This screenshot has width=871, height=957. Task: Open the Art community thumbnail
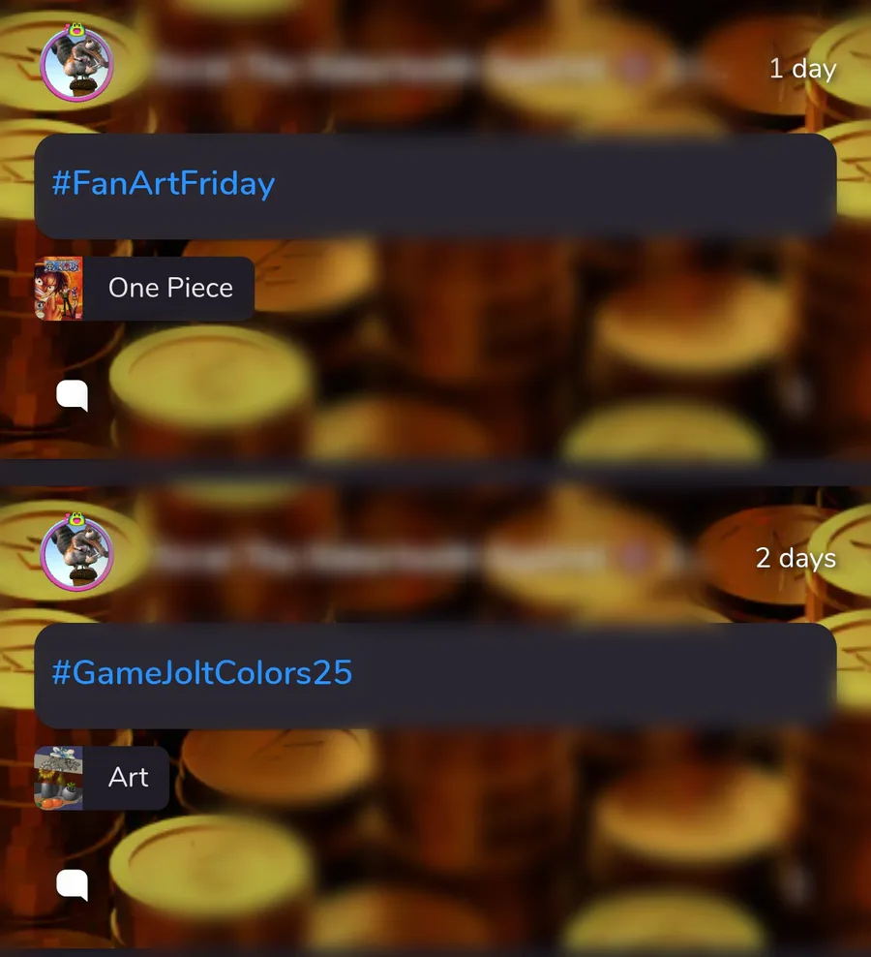click(59, 778)
